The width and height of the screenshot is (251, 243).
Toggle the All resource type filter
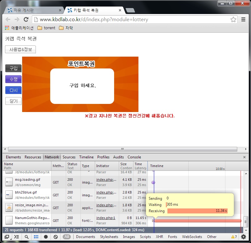[x=66, y=236]
